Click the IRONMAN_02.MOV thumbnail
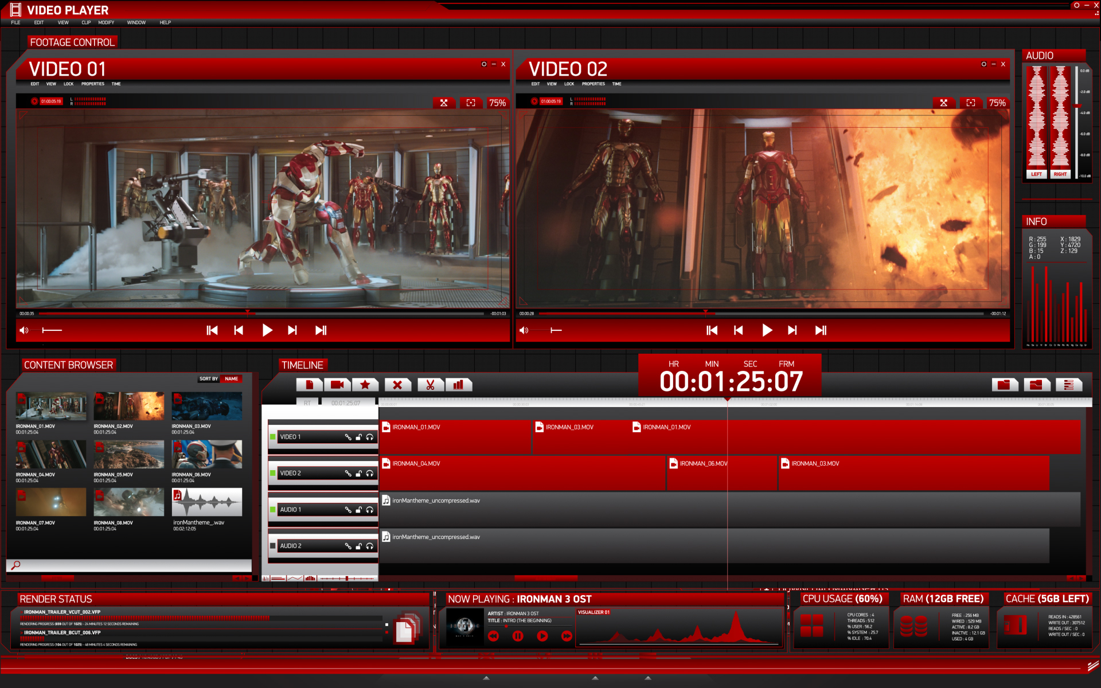Image resolution: width=1101 pixels, height=688 pixels. point(129,406)
